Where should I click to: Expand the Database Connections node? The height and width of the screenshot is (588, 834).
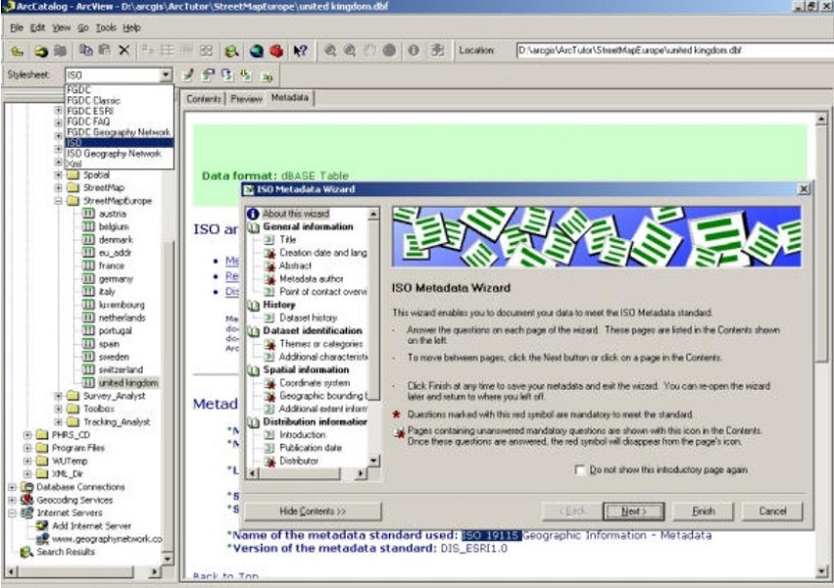tap(12, 487)
